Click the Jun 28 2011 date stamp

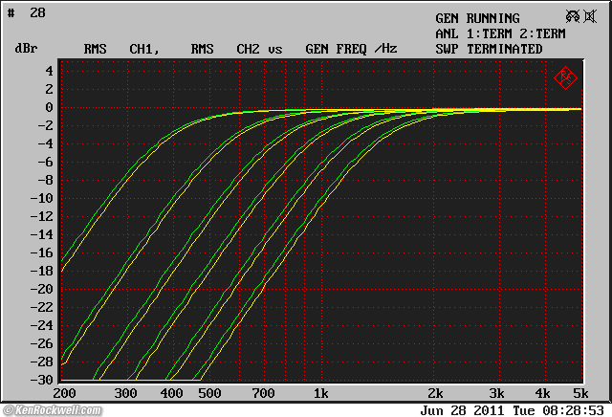[465, 409]
